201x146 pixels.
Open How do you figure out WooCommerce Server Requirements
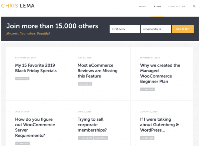coord(35,127)
